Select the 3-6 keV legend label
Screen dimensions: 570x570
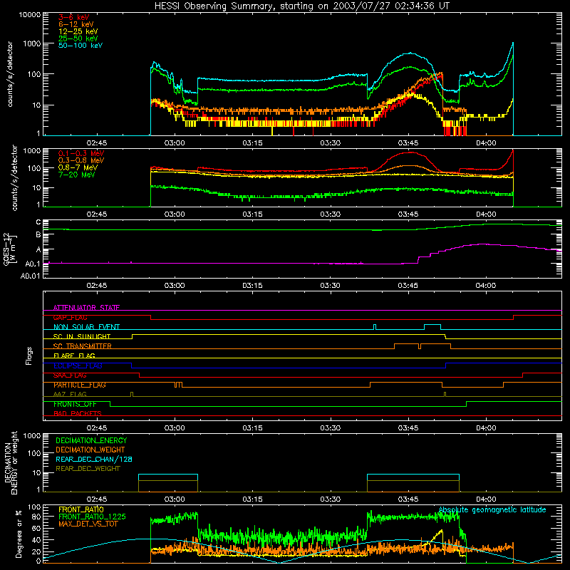(x=74, y=17)
